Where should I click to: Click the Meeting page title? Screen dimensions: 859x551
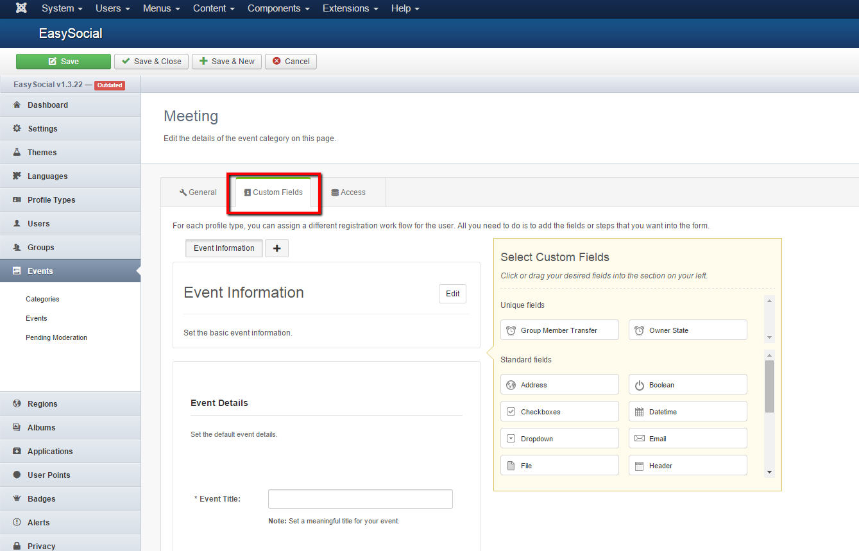click(x=191, y=116)
